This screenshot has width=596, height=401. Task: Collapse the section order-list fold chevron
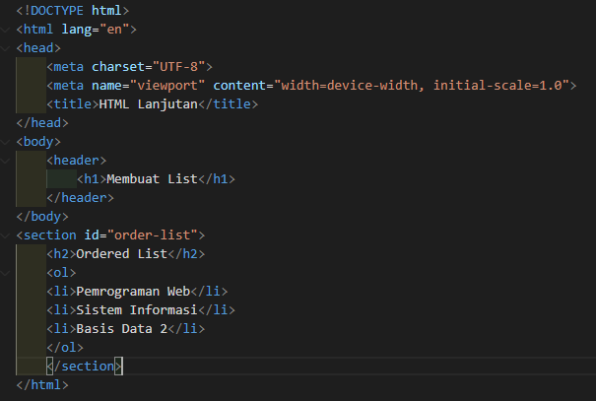[x=5, y=235]
